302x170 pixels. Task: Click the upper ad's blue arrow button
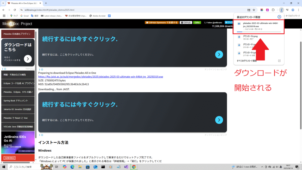219,54
